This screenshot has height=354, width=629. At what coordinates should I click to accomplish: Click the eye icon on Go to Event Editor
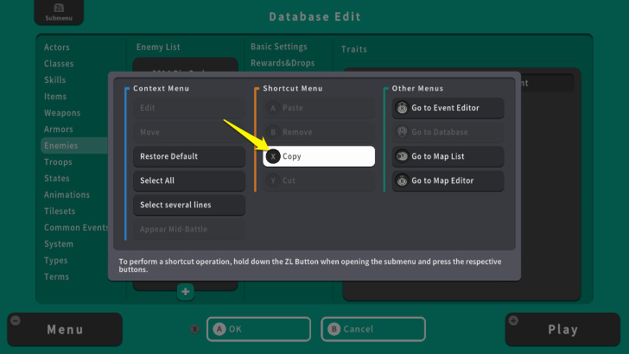402,108
